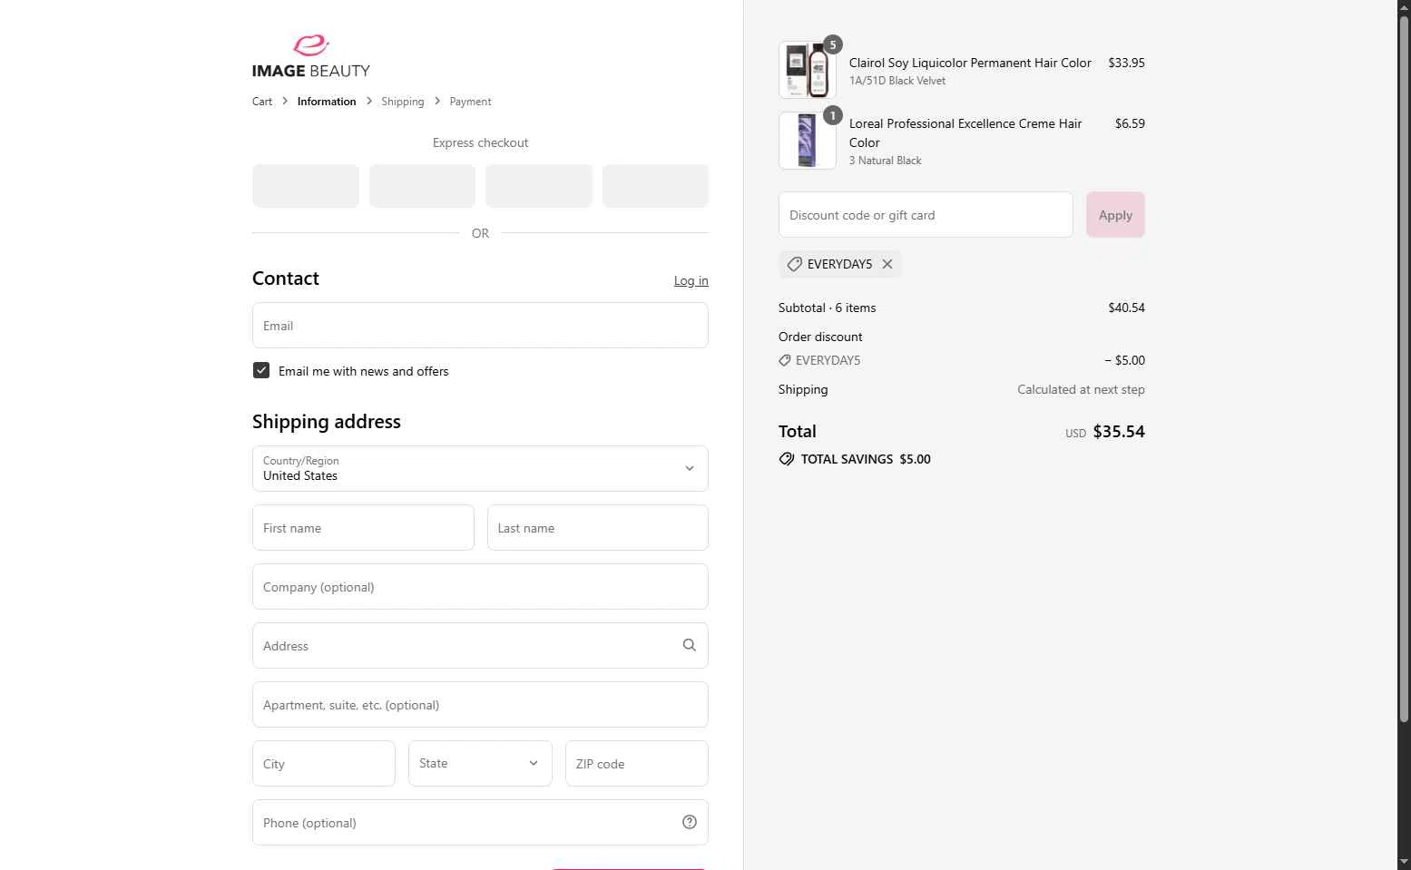Click the fourth express checkout button

pyautogui.click(x=655, y=186)
